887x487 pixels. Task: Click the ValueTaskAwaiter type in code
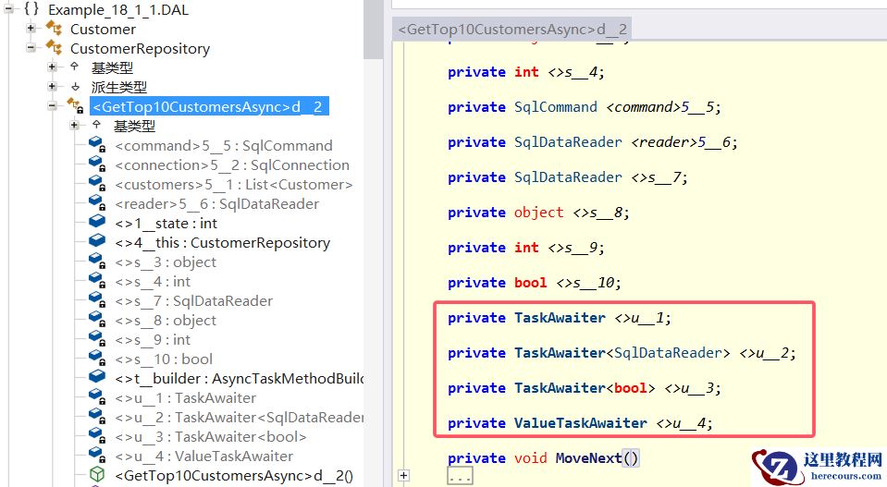pyautogui.click(x=581, y=422)
